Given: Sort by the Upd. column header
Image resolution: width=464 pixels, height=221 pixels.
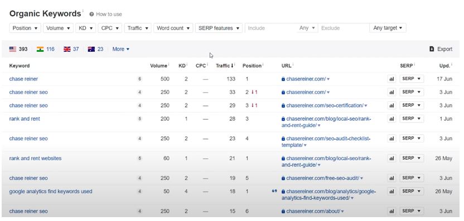Looking at the screenshot, I should click(445, 66).
